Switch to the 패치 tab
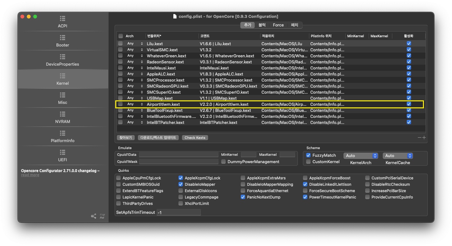The width and height of the screenshot is (452, 246). point(294,25)
